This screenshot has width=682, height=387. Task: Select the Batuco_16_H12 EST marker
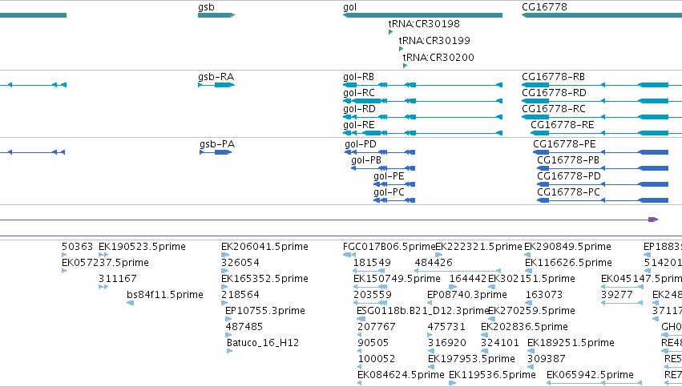(229, 351)
